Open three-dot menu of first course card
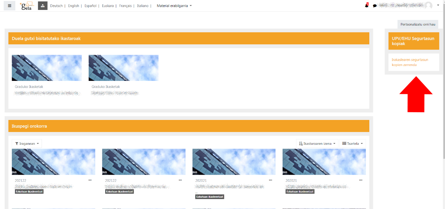Viewport: 445px width, 209px height. 90,180
